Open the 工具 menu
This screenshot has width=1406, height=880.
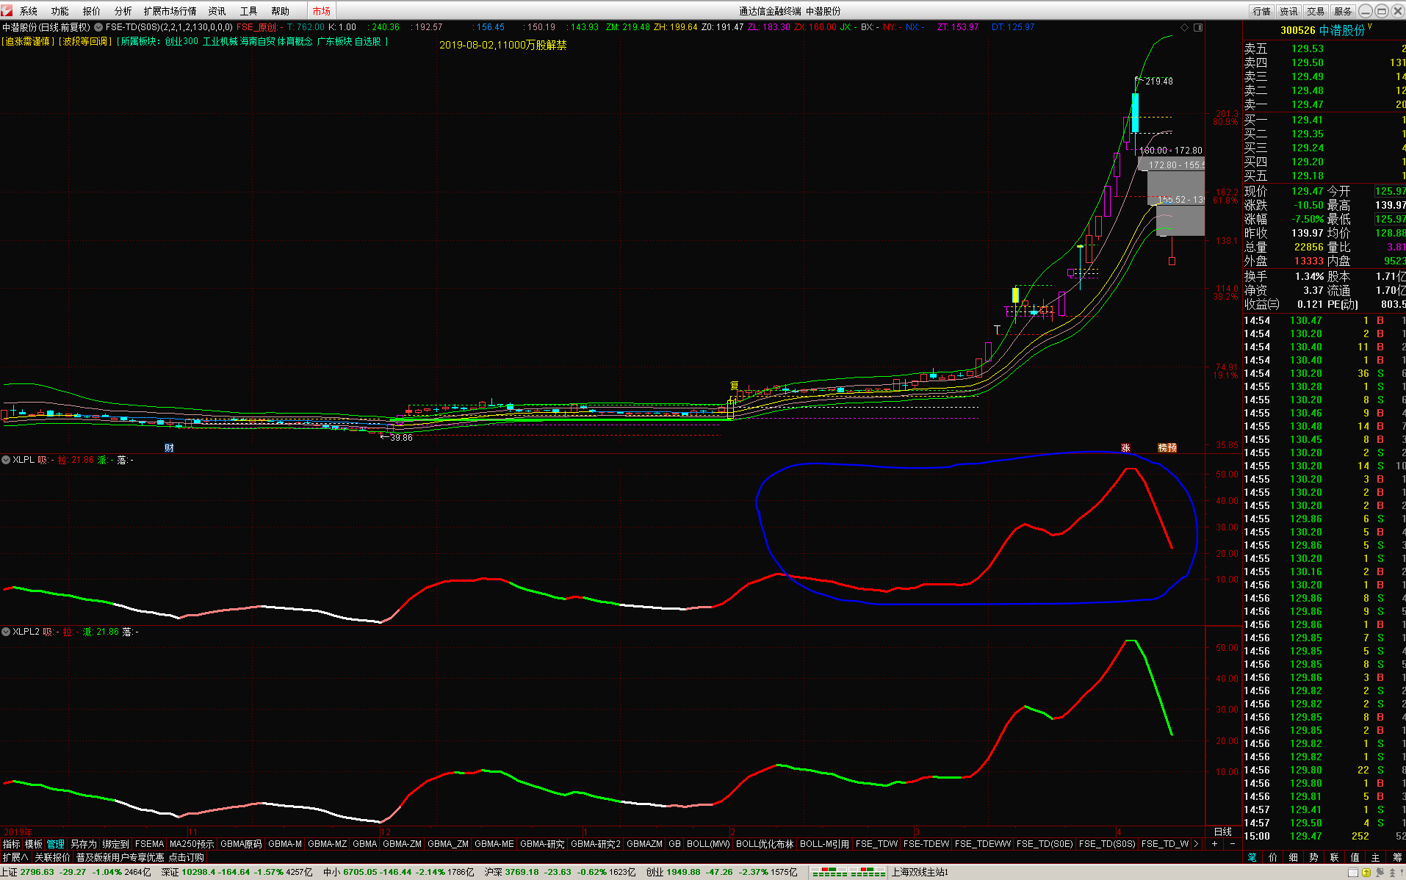(249, 11)
